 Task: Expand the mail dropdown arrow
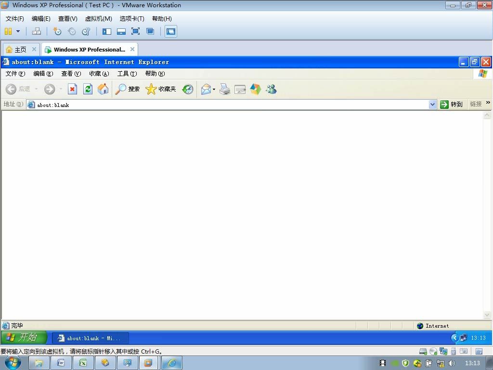(214, 89)
